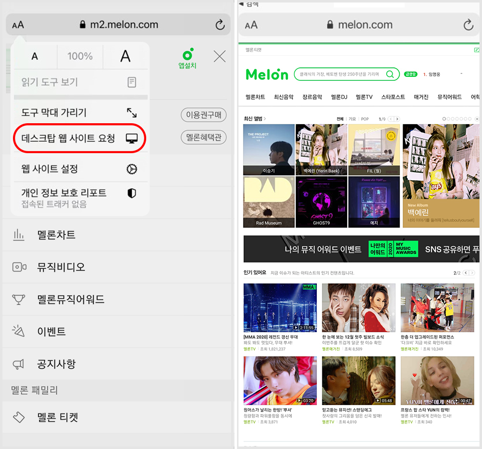Reload the m2.melon.com page

[220, 24]
